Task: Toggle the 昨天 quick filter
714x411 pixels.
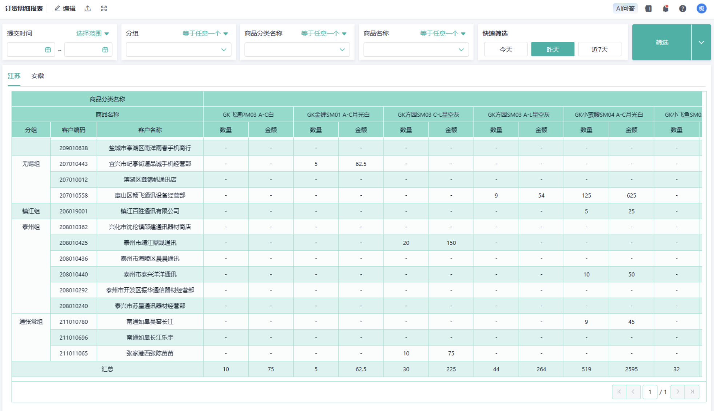Action: pyautogui.click(x=552, y=49)
